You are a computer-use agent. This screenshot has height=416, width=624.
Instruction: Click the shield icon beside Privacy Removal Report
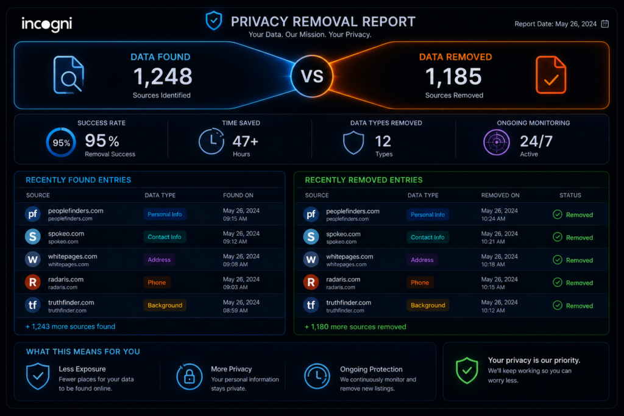(x=214, y=20)
